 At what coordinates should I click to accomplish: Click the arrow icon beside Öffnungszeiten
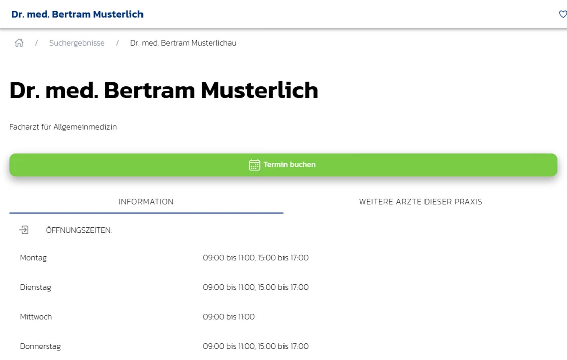click(24, 230)
